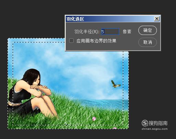The width and height of the screenshot is (176, 139).
Task: Click the 羽化选区 dialog title bar
Action: (x=110, y=19)
